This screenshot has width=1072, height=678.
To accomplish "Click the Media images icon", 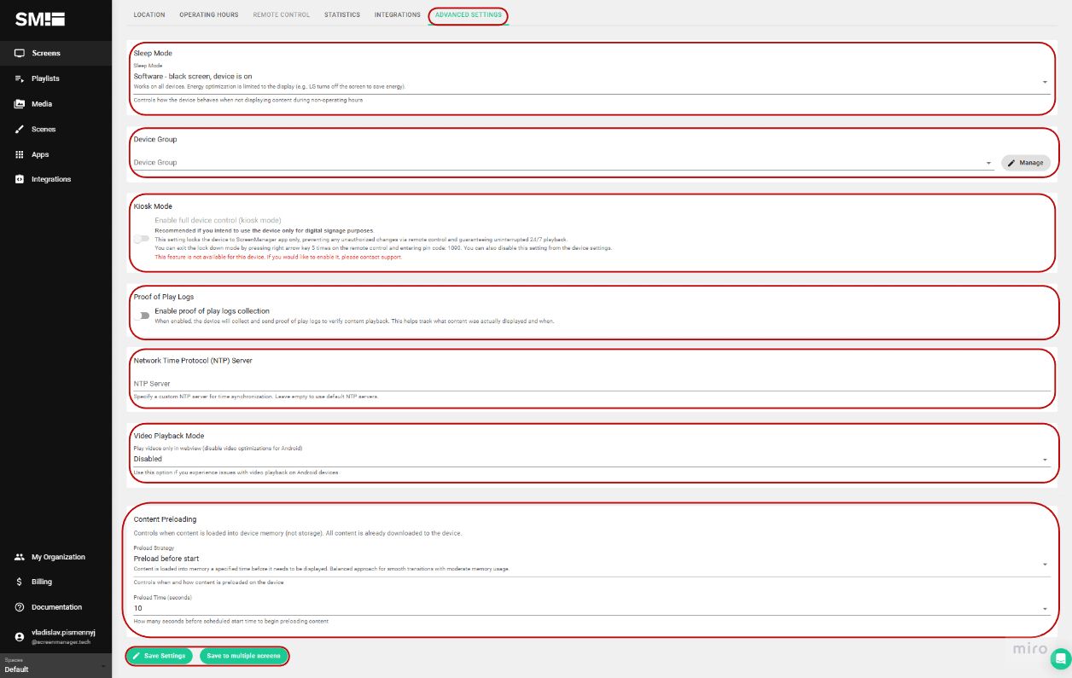I will pyautogui.click(x=19, y=104).
